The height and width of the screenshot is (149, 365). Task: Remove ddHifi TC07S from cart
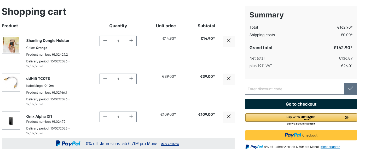click(229, 79)
